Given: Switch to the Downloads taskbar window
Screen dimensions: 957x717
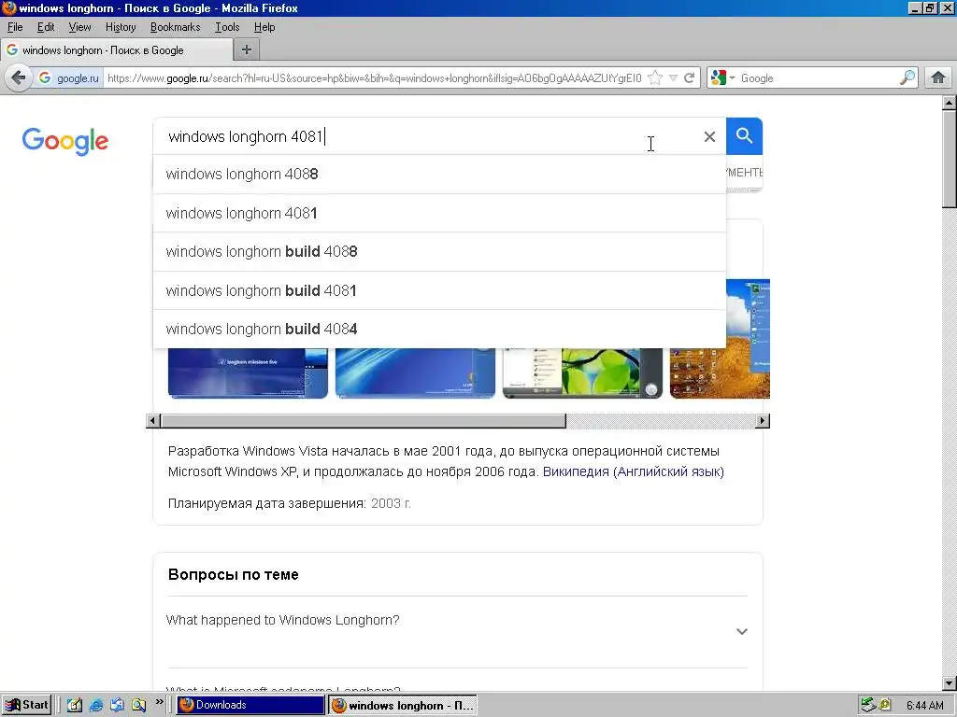Looking at the screenshot, I should point(250,705).
